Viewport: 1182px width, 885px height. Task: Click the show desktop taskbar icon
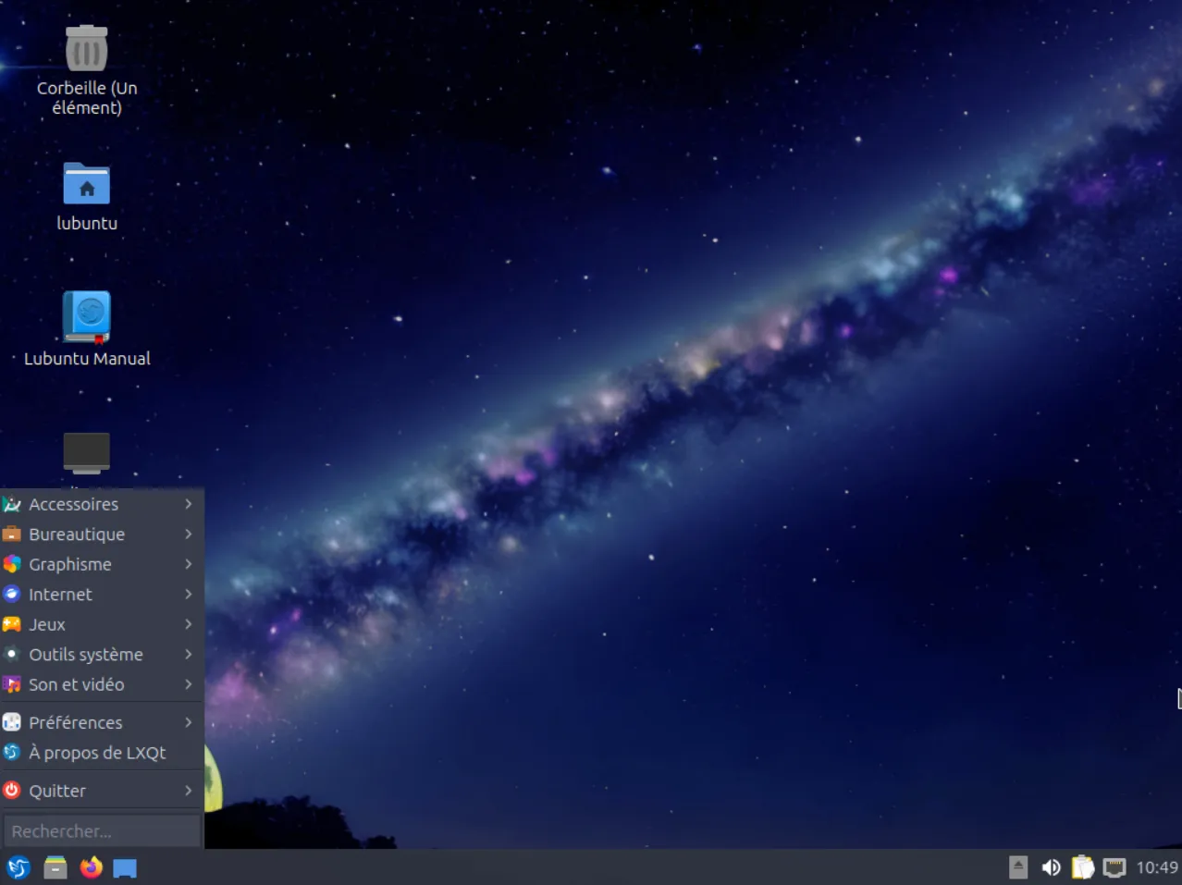pos(125,867)
